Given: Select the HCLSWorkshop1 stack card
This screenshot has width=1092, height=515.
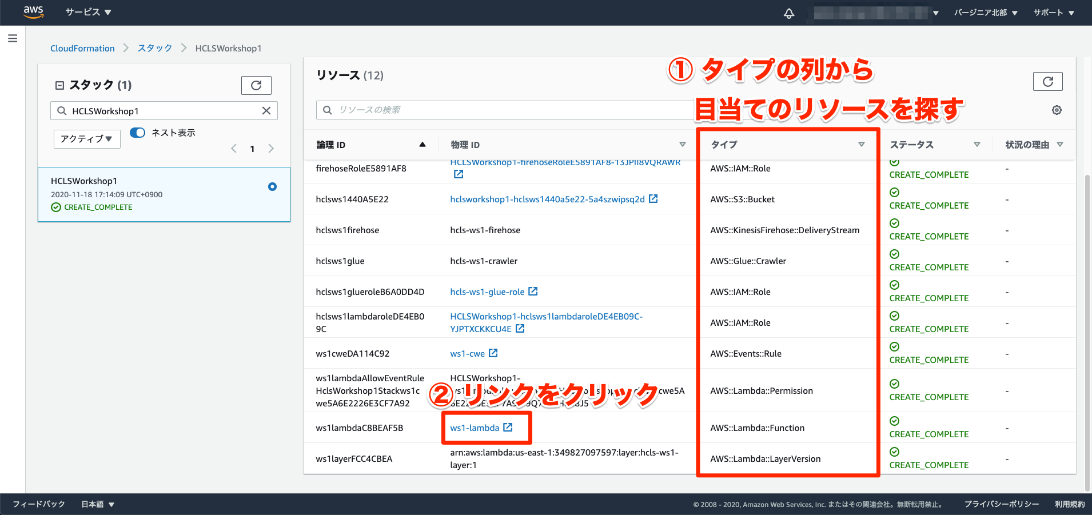Looking at the screenshot, I should 164,194.
